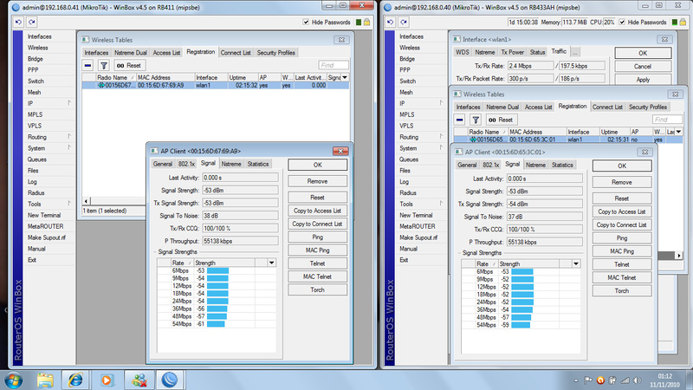The width and height of the screenshot is (693, 390).
Task: Open the Tx Power tab in Interface wlan1
Action: click(511, 52)
